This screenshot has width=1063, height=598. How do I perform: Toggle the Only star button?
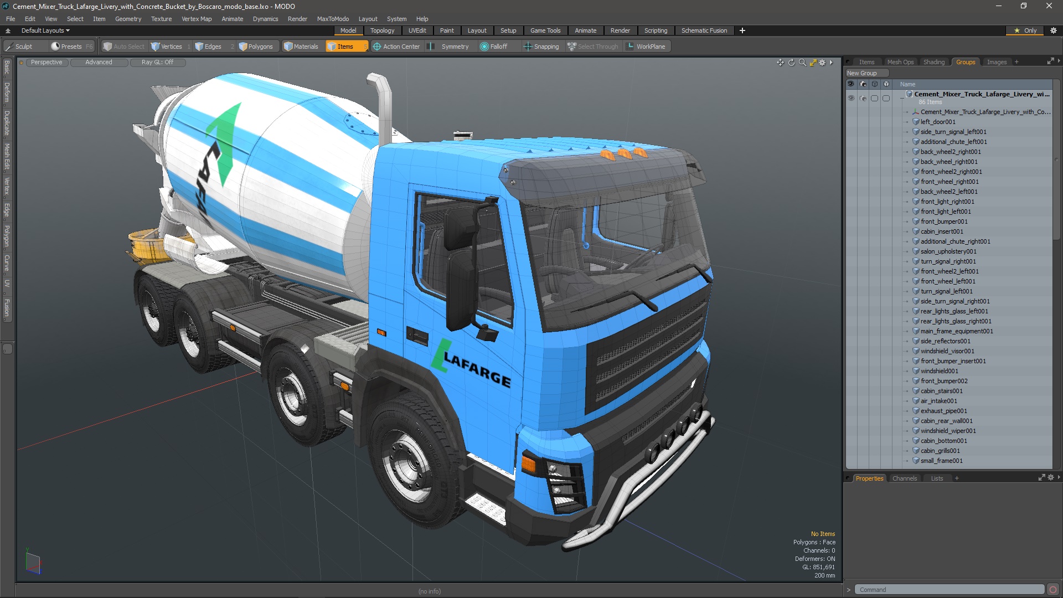[x=1025, y=30]
